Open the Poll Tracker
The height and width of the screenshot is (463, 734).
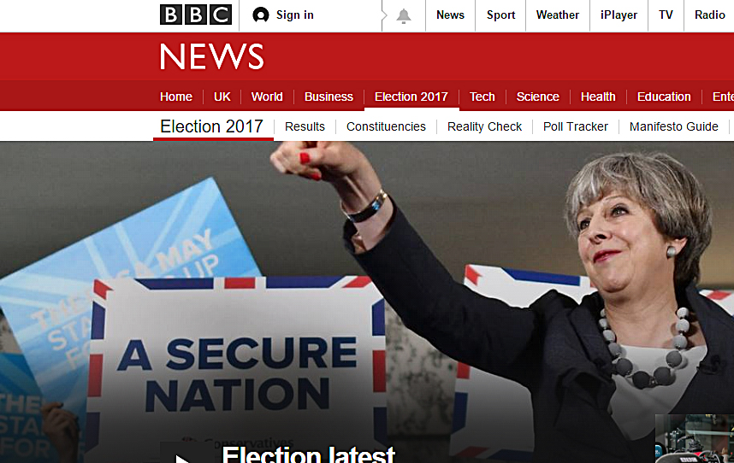point(576,126)
